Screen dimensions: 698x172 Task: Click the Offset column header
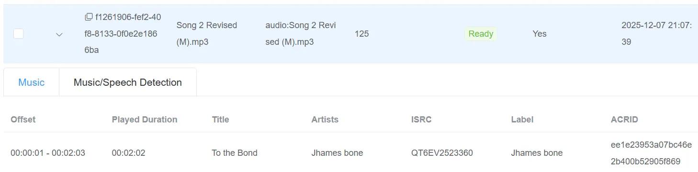pyautogui.click(x=23, y=120)
